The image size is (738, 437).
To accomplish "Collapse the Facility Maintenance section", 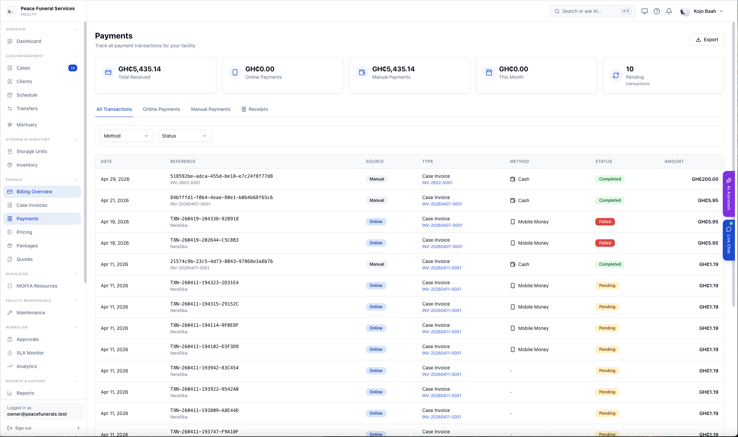I will pyautogui.click(x=76, y=301).
